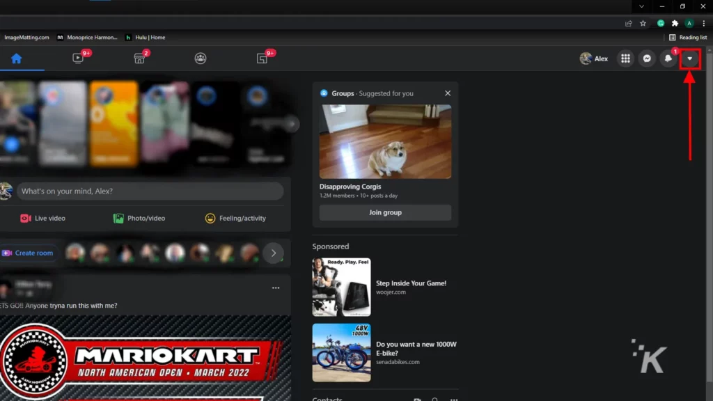The image size is (713, 401).
Task: Add a Photo/video to post
Action: [x=139, y=218]
